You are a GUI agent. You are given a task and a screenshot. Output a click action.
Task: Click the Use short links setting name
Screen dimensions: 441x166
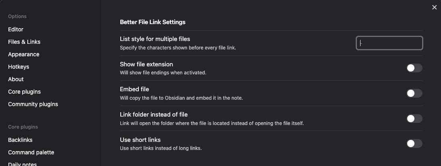140,140
